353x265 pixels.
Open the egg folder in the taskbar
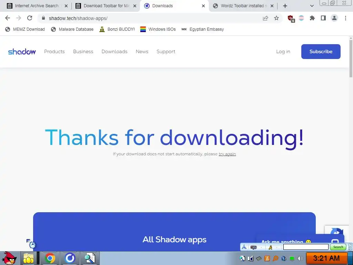point(28,258)
